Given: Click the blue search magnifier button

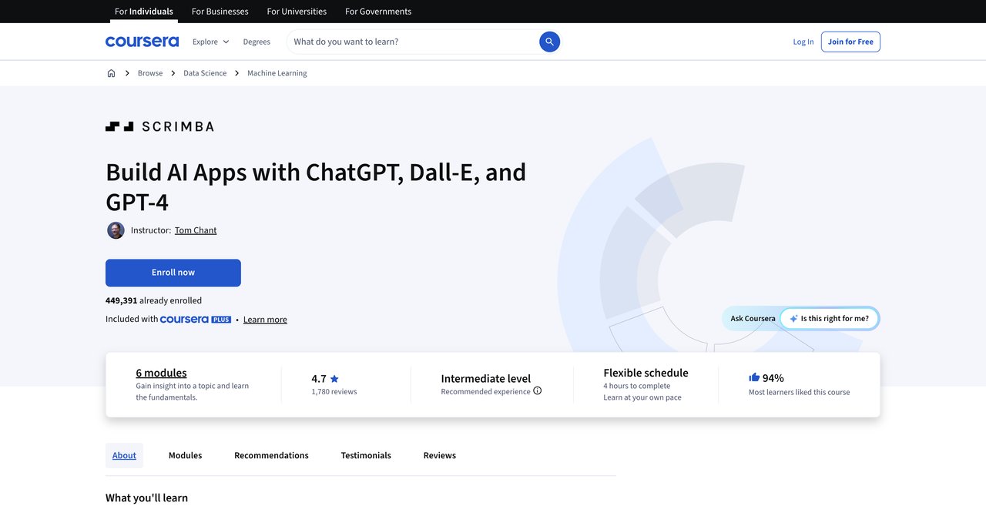Looking at the screenshot, I should coord(549,42).
